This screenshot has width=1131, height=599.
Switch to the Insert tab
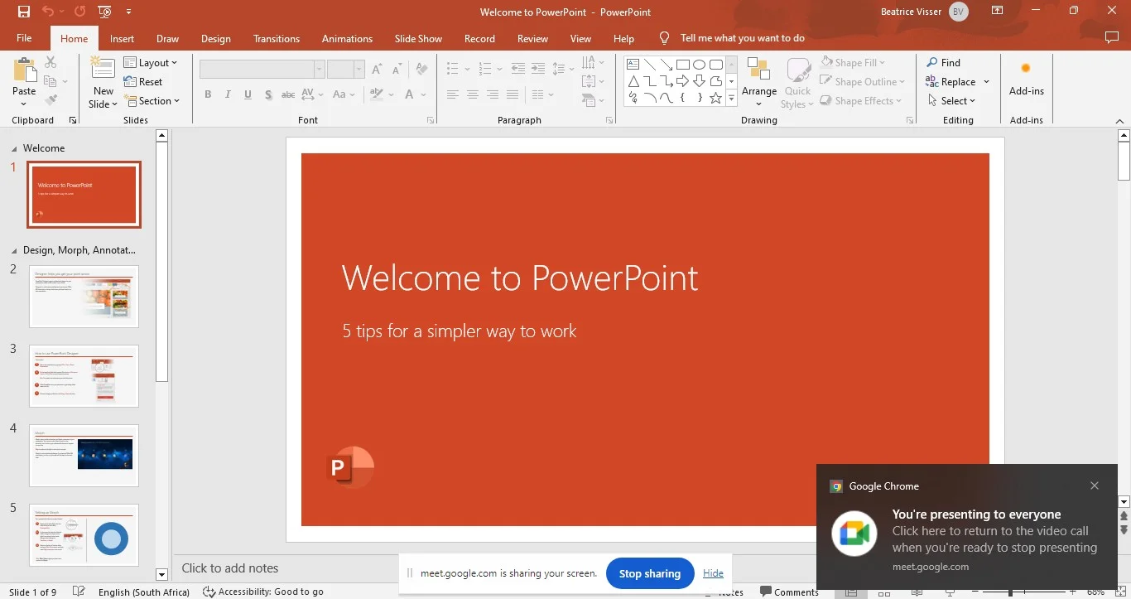coord(122,38)
